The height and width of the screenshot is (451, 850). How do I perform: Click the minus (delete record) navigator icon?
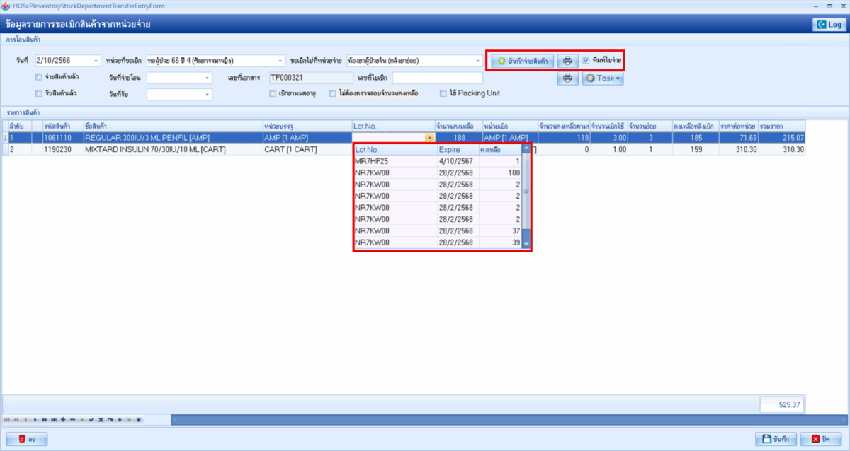[x=72, y=420]
